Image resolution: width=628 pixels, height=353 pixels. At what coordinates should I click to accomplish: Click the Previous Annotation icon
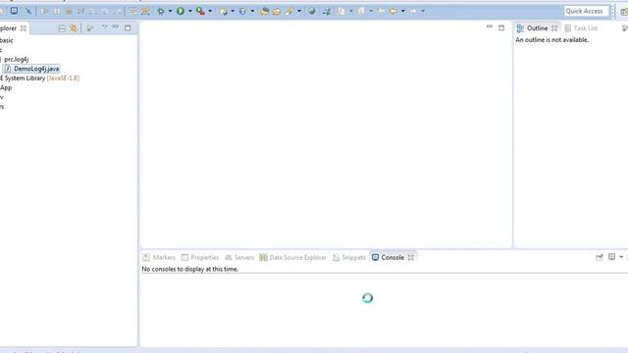(x=361, y=11)
